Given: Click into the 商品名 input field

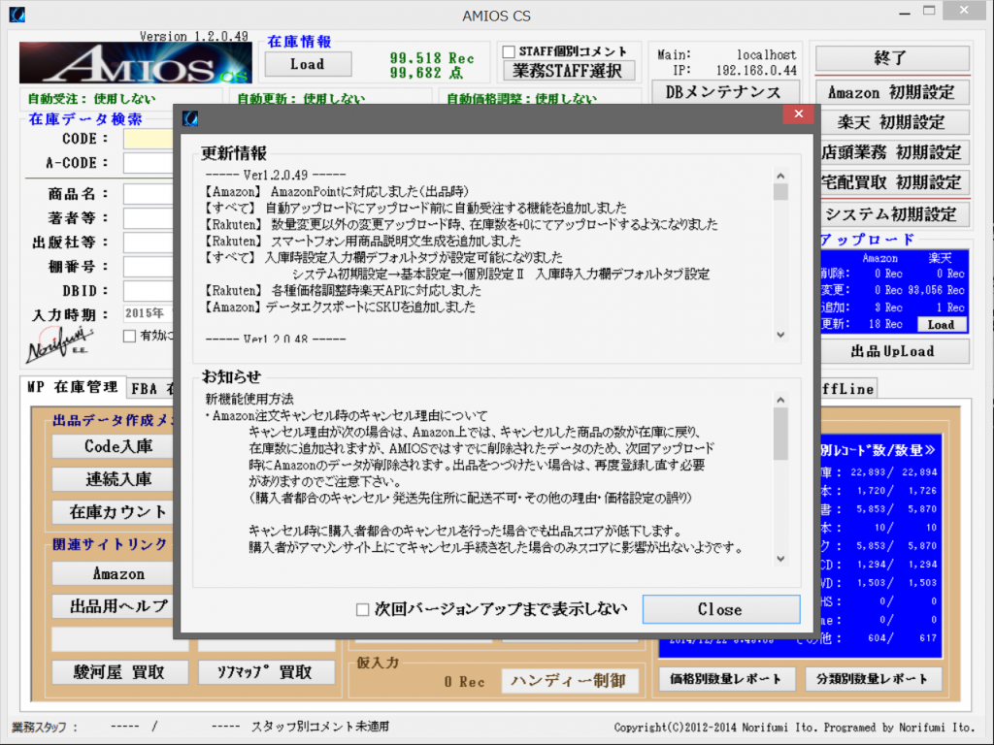Looking at the screenshot, I should click(x=149, y=194).
